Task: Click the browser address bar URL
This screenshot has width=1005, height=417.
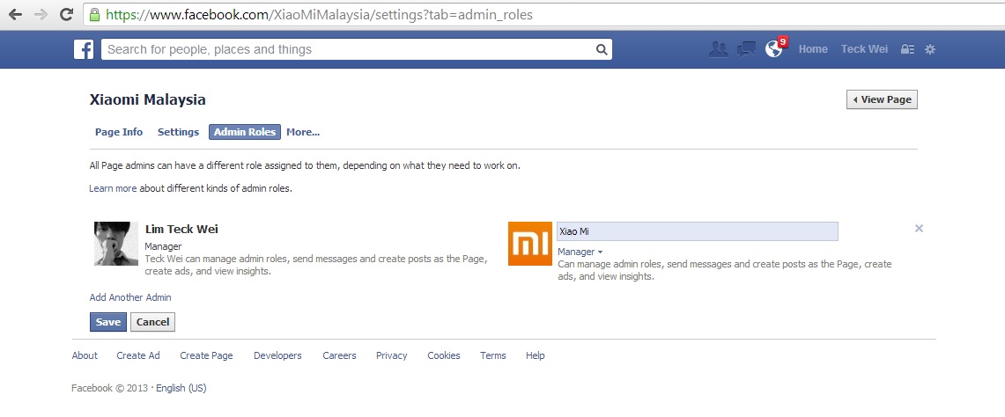Action: [319, 14]
